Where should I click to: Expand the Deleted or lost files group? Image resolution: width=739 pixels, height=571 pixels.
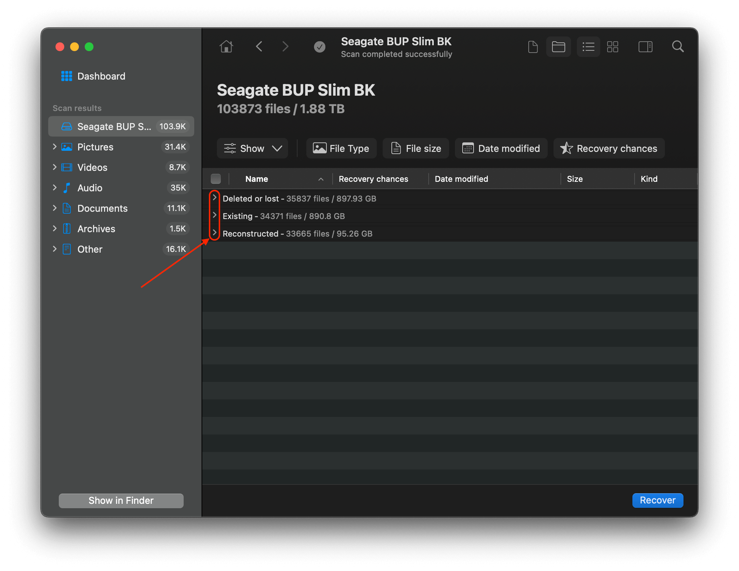(215, 198)
